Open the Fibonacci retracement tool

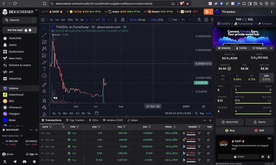[x=44, y=42]
